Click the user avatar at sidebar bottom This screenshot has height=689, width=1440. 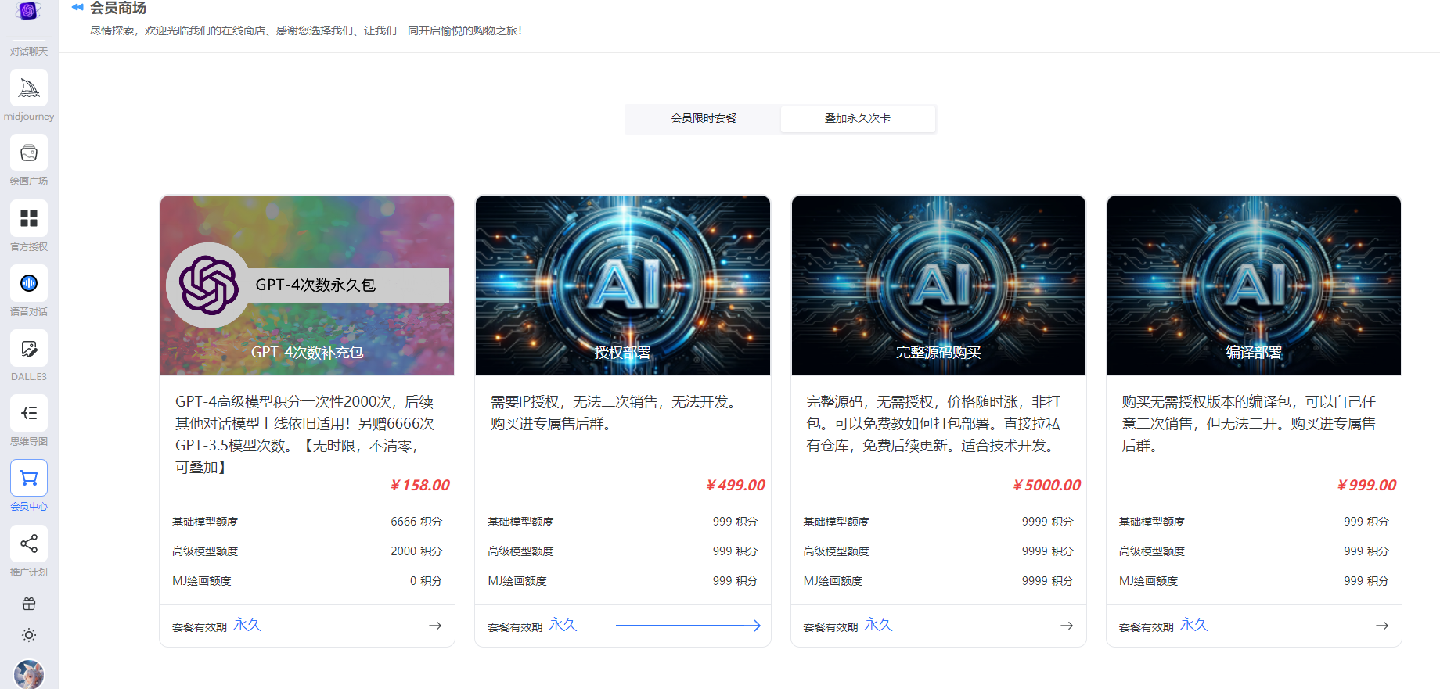[x=29, y=674]
